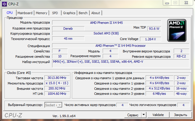Image resolution: width=195 pixels, height=121 pixels.
Task: Show the Graphics tab
Action: [69, 13]
